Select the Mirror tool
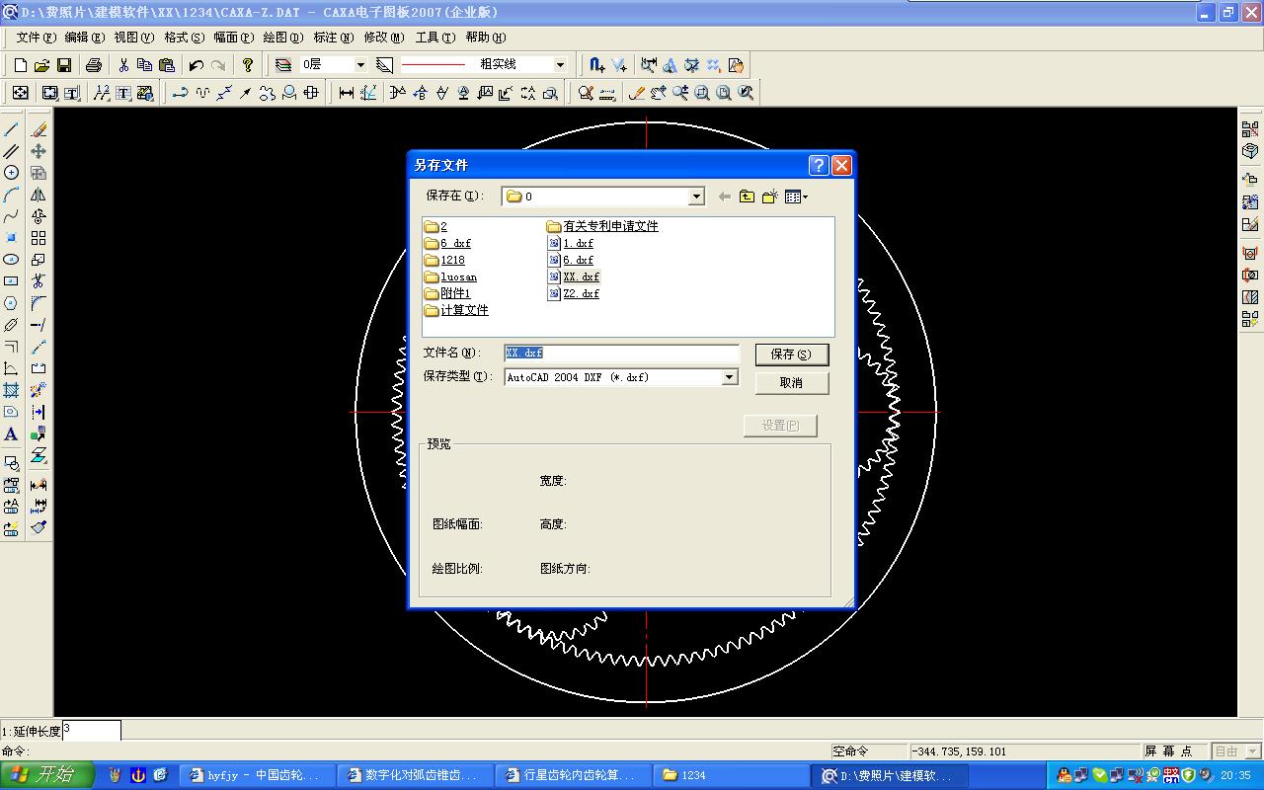1264x790 pixels. (39, 195)
